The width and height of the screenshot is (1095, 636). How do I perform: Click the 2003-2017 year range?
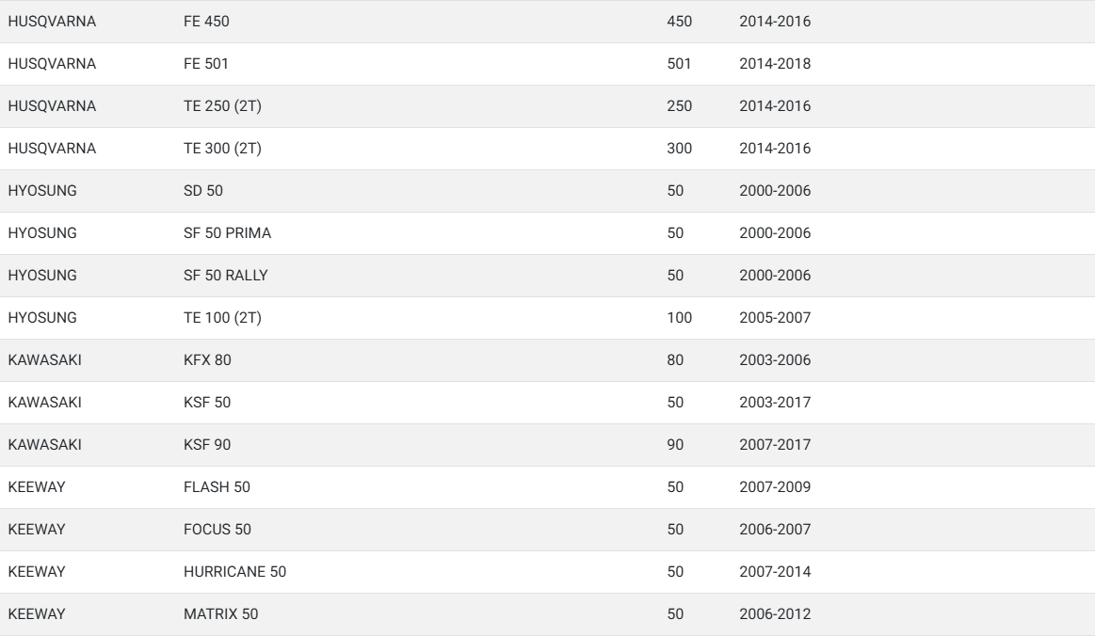775,403
